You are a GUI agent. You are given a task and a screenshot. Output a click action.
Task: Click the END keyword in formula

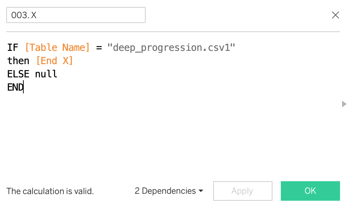15,87
